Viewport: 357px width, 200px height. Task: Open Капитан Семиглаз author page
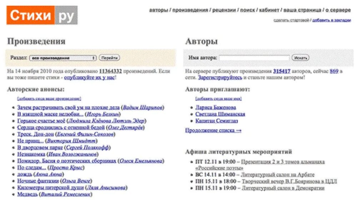click(x=217, y=121)
